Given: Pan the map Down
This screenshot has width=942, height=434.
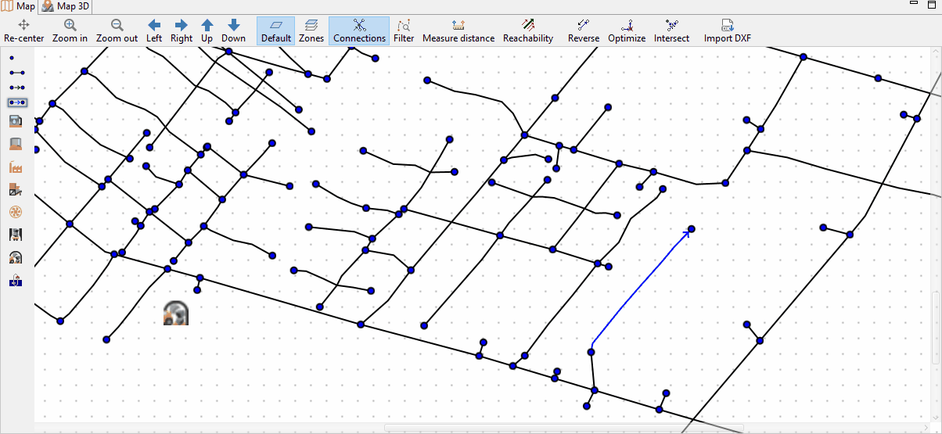Looking at the screenshot, I should click(233, 31).
